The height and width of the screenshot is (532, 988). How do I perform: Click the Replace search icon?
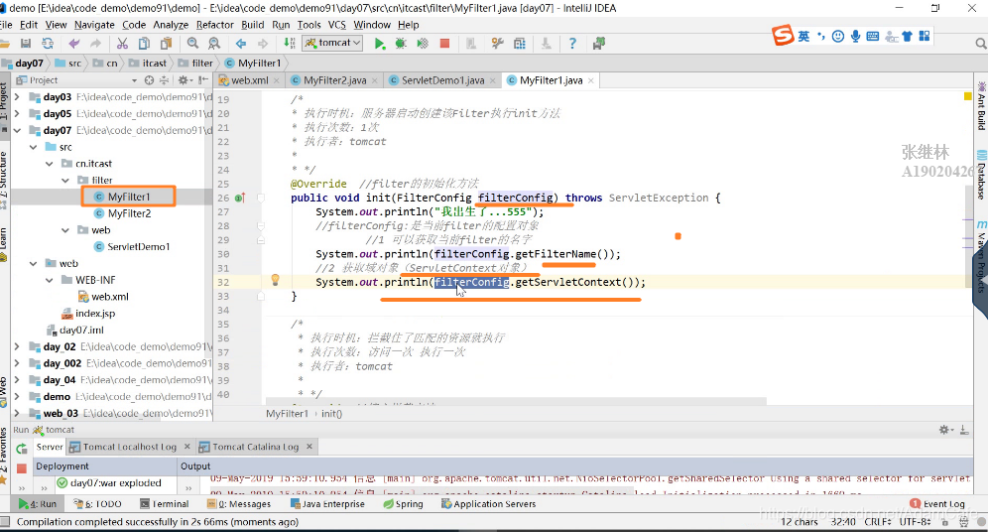214,44
